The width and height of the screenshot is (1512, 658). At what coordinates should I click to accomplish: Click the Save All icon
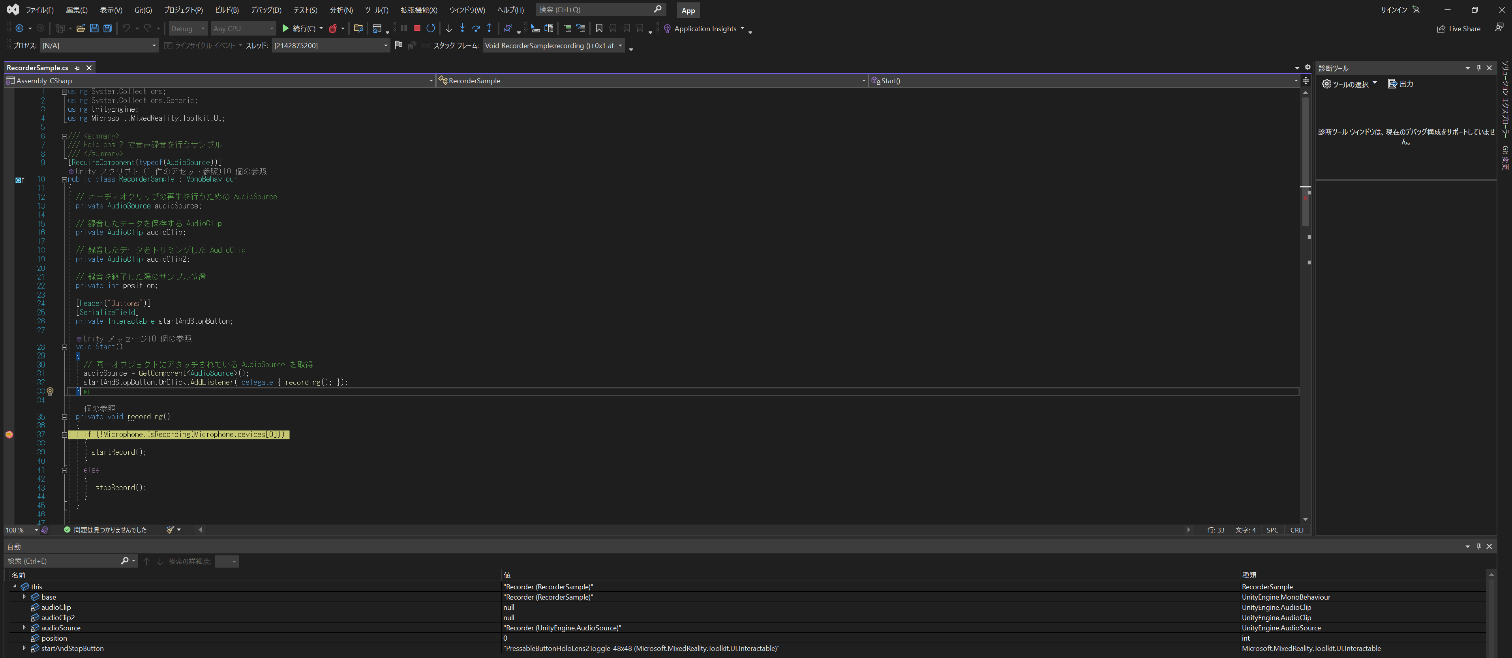(107, 28)
